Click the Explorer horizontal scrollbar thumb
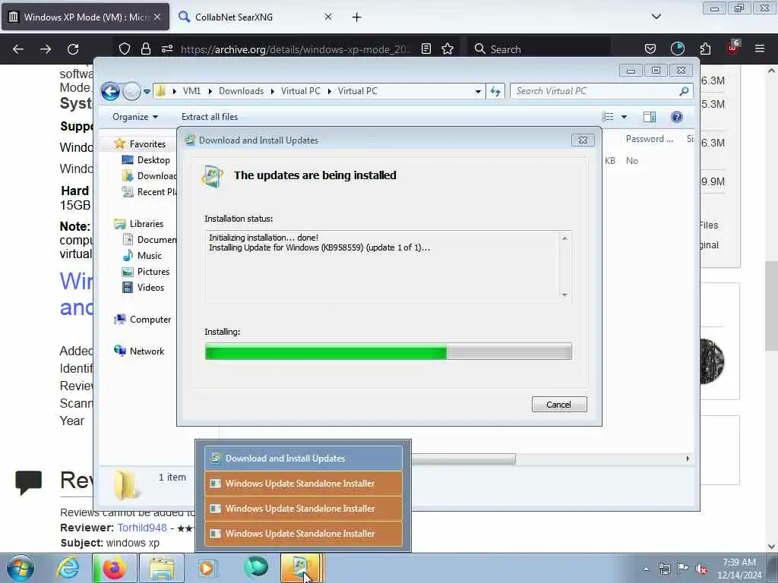The width and height of the screenshot is (778, 583). tap(463, 459)
